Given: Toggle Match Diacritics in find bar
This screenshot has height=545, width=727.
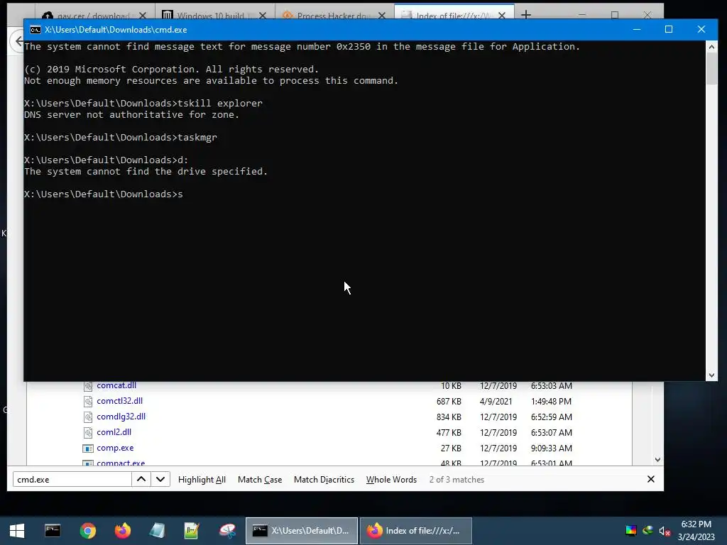Looking at the screenshot, I should click(324, 480).
